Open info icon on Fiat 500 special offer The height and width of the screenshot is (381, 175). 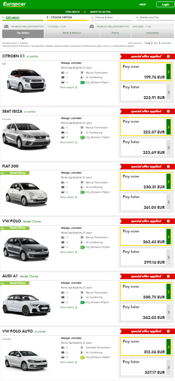click(x=168, y=166)
